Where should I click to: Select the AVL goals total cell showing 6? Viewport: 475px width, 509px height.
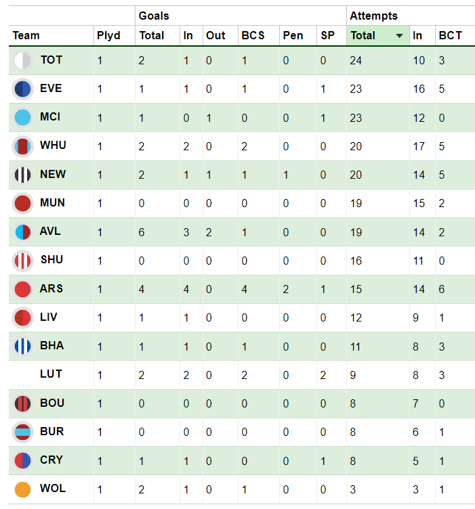[x=142, y=232]
